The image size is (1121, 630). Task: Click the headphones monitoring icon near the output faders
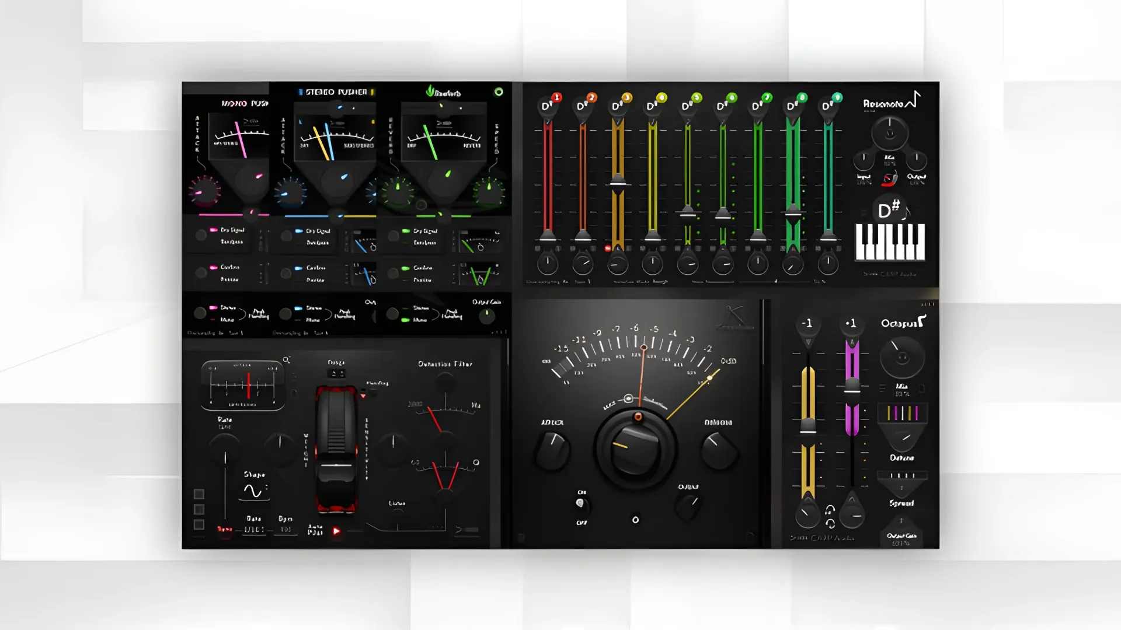(x=830, y=510)
